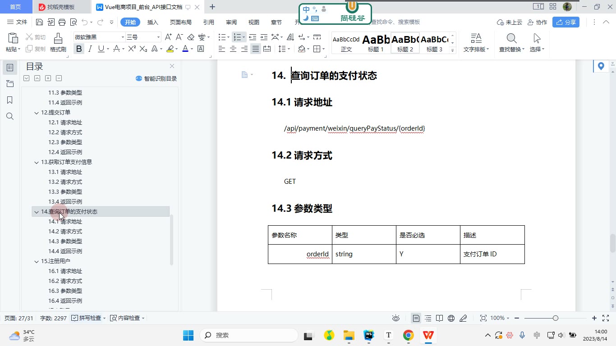Image resolution: width=616 pixels, height=346 pixels.
Task: Apply the 标题 1 heading style
Action: point(376,43)
